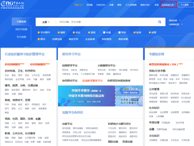
Task: Open 充值 in top navigation
Action: coord(111,5)
